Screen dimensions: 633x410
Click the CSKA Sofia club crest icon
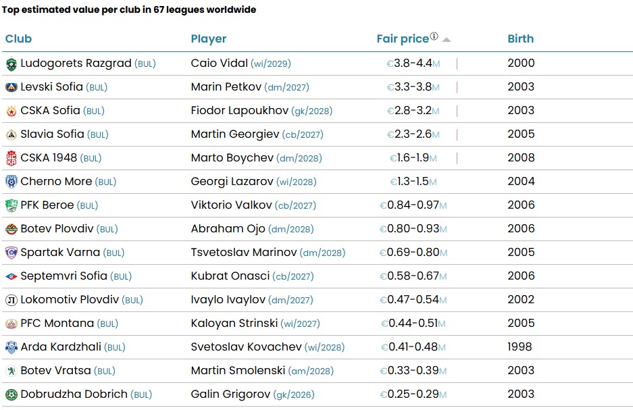pos(11,111)
